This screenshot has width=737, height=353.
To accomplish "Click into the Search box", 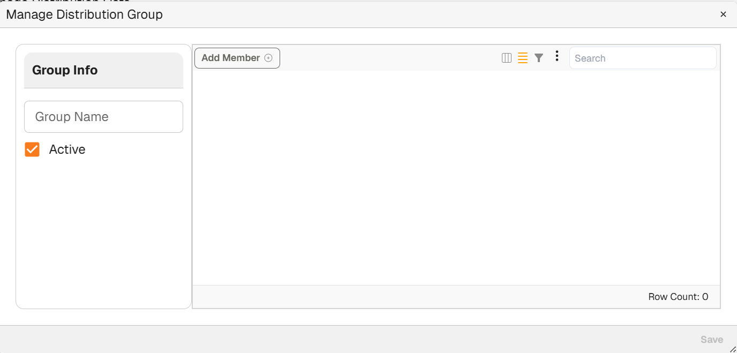I will pyautogui.click(x=642, y=58).
